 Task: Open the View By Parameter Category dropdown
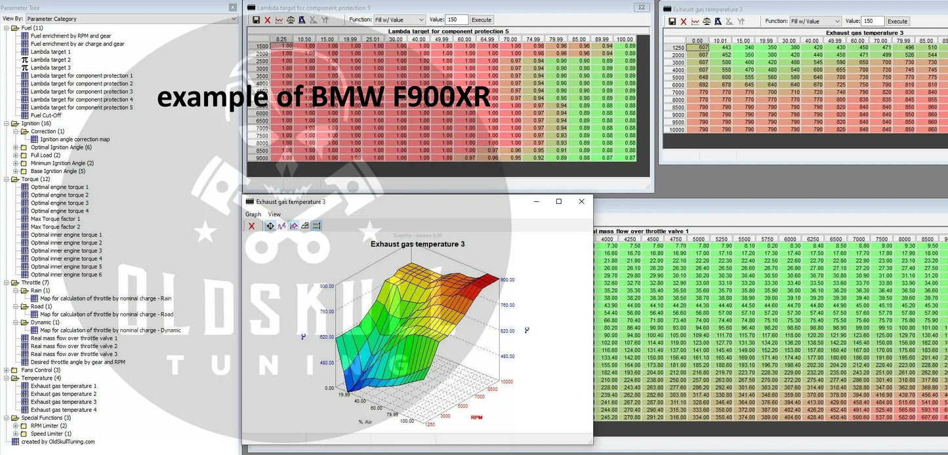coord(131,19)
